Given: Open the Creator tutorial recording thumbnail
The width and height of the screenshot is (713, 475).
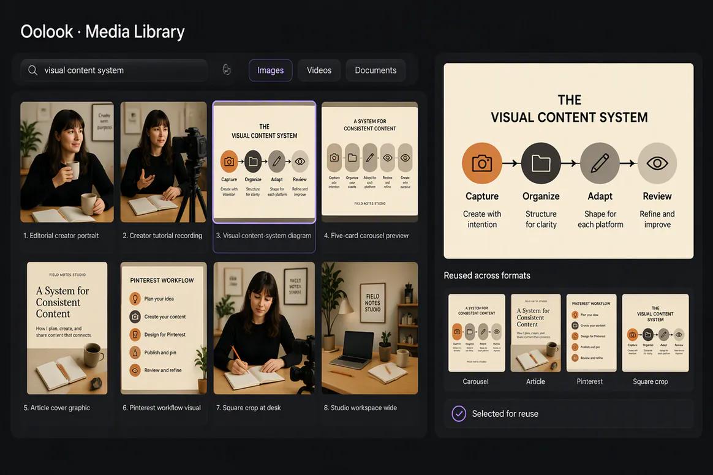Looking at the screenshot, I should coord(164,162).
